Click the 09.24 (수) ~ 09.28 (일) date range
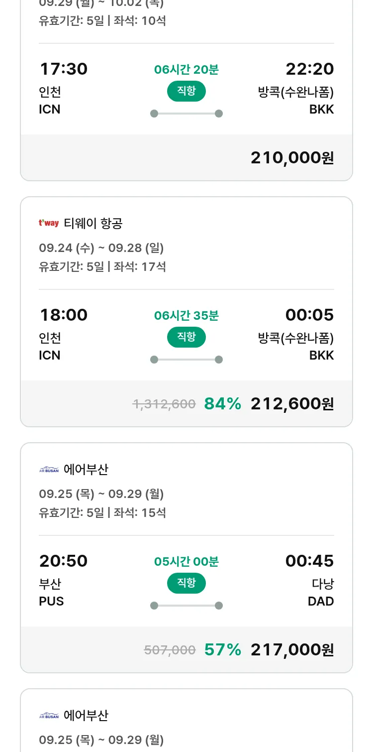 (x=101, y=248)
